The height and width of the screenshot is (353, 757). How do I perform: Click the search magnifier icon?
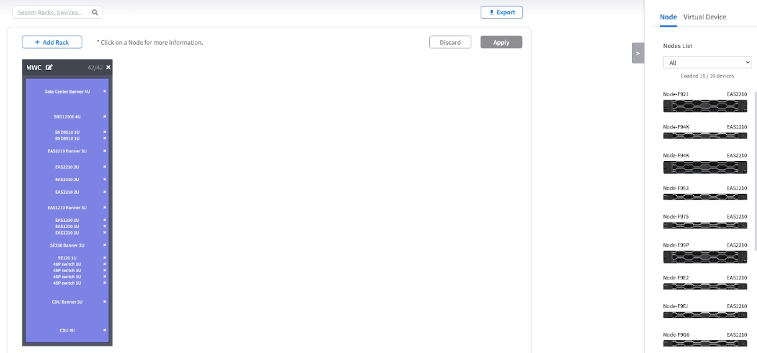tap(95, 12)
